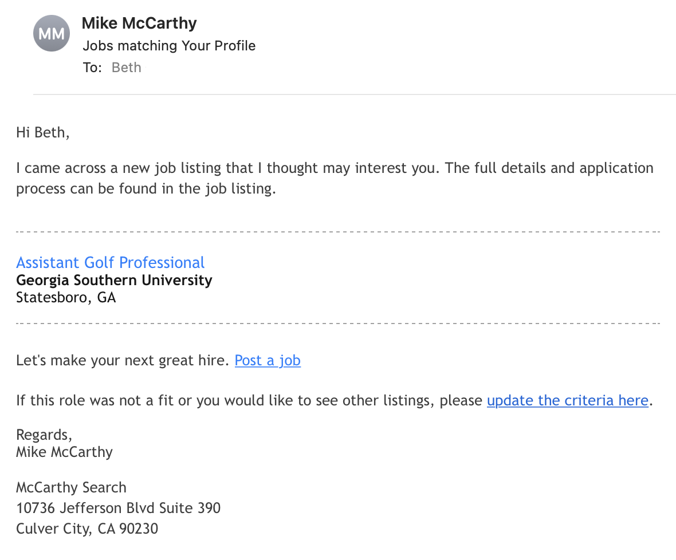Open the update the criteria here link
The height and width of the screenshot is (560, 676).
click(567, 400)
